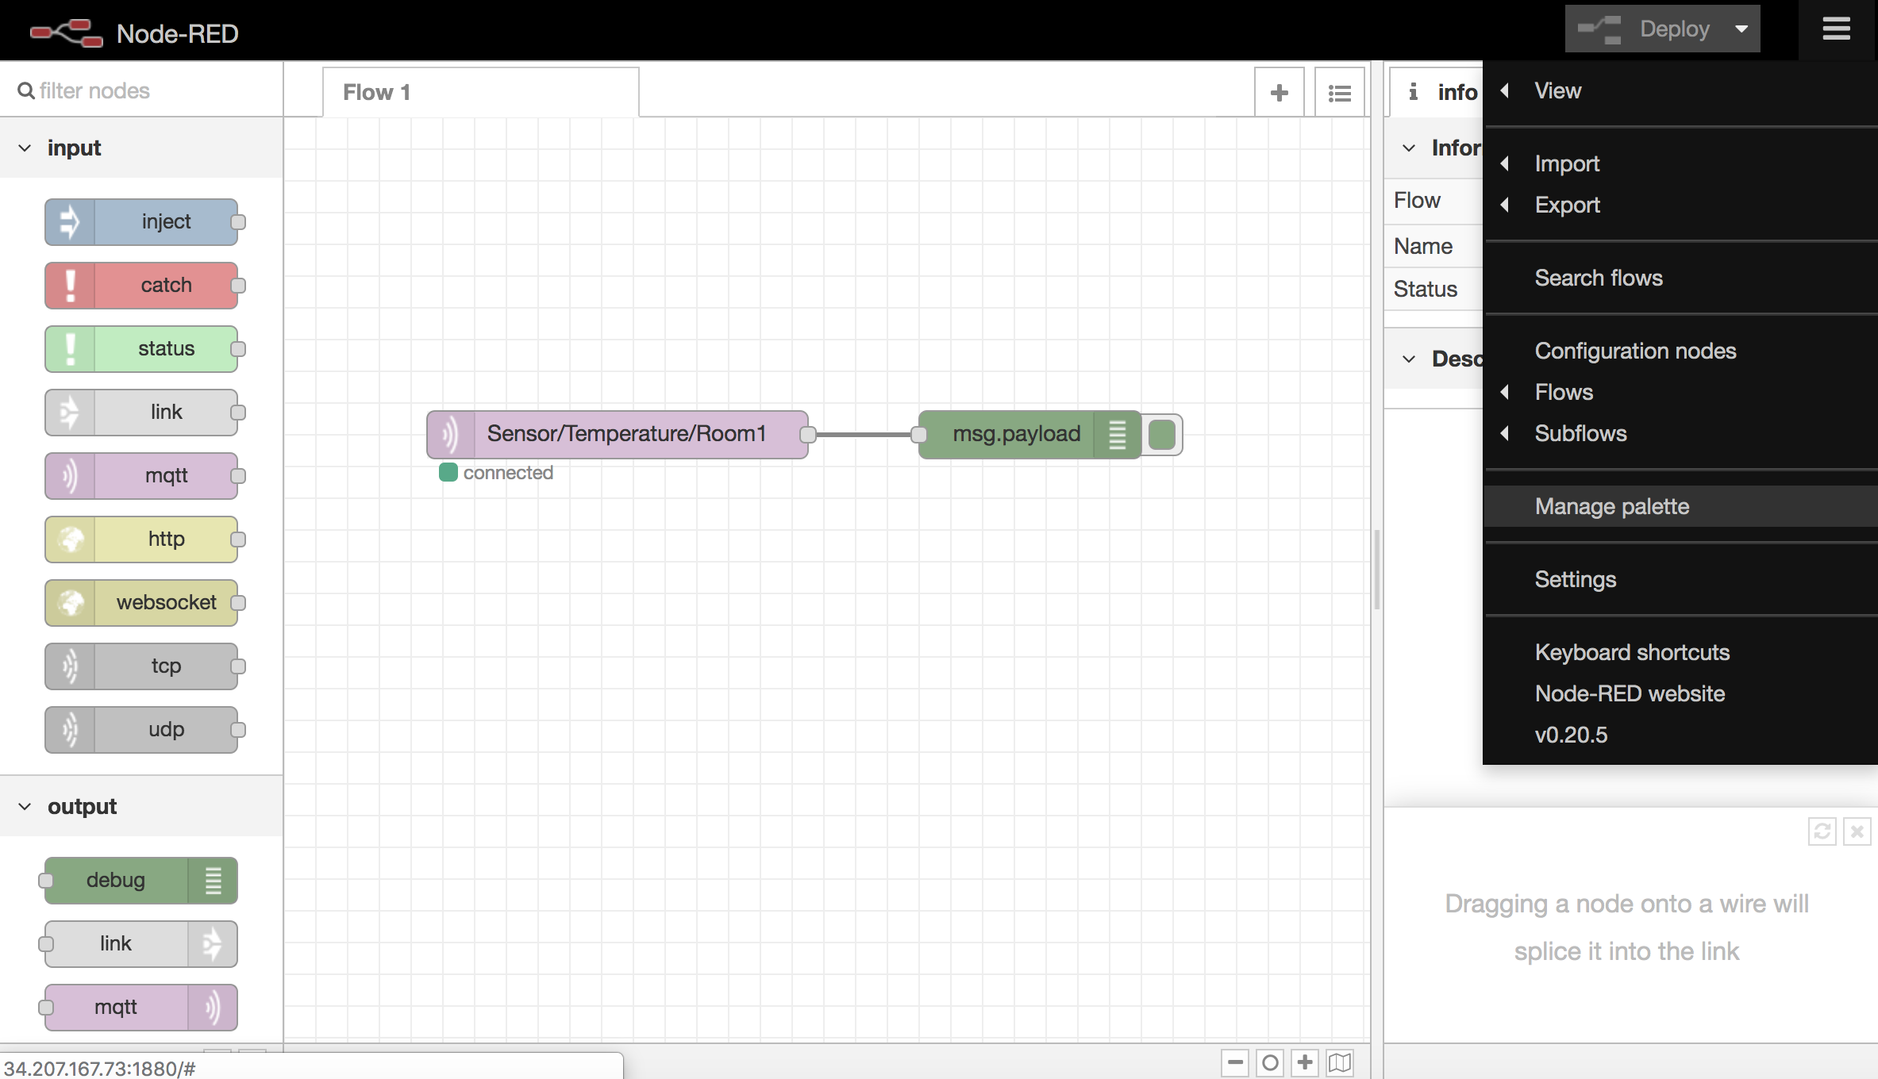
Task: Open Settings from the menu
Action: 1680,579
